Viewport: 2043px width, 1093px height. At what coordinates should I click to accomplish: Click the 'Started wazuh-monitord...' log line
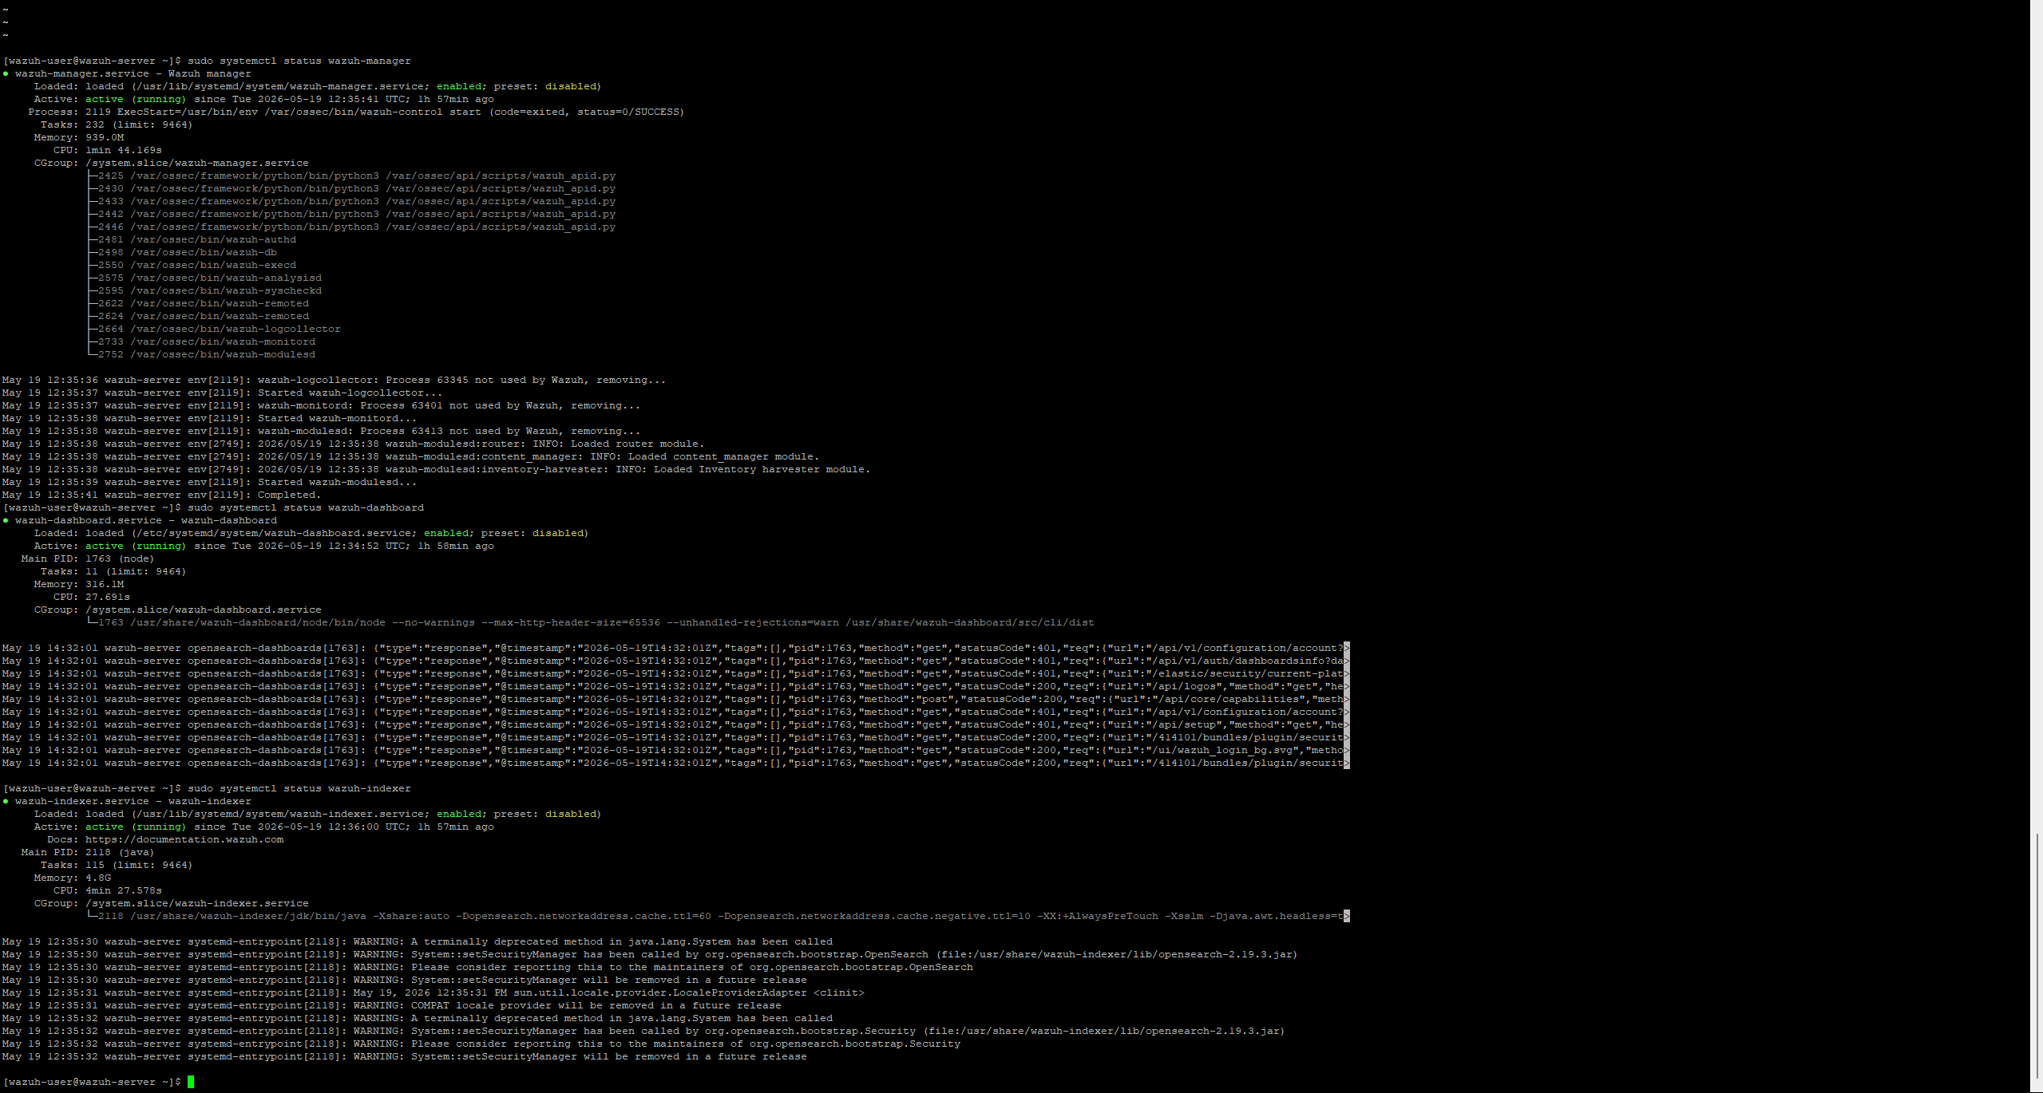(x=209, y=418)
